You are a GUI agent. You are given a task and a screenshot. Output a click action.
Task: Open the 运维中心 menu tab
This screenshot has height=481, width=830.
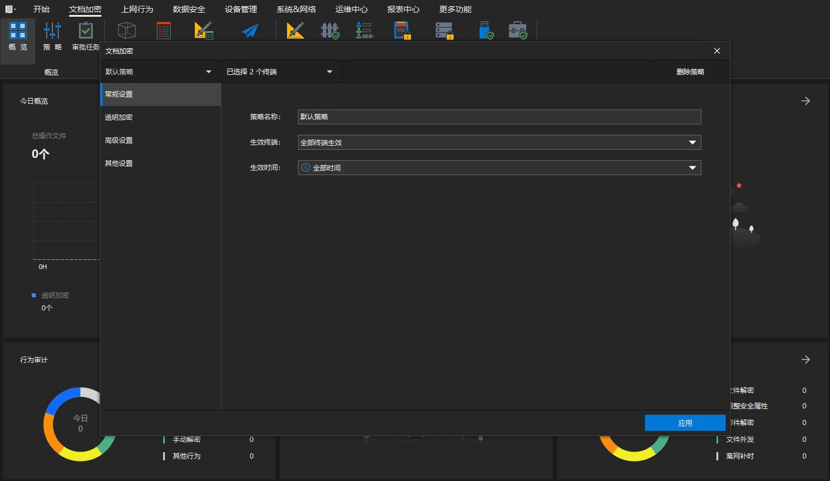tap(352, 9)
